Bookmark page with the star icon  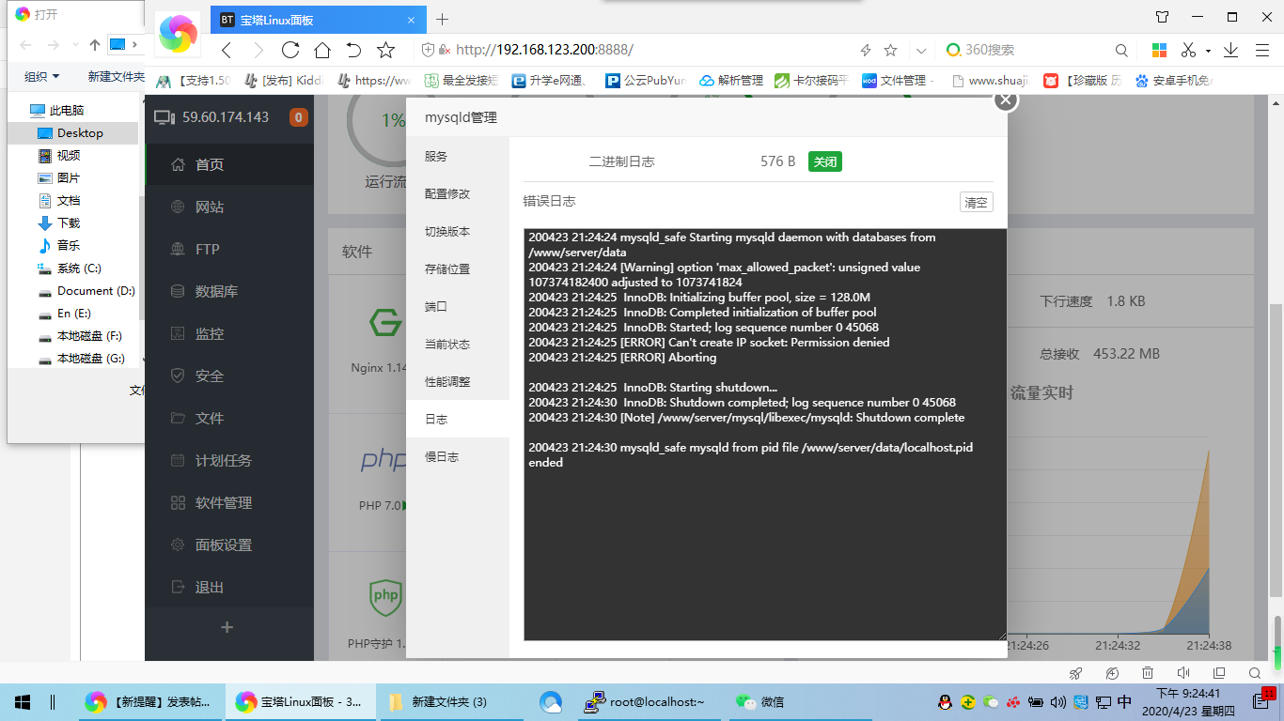point(385,50)
